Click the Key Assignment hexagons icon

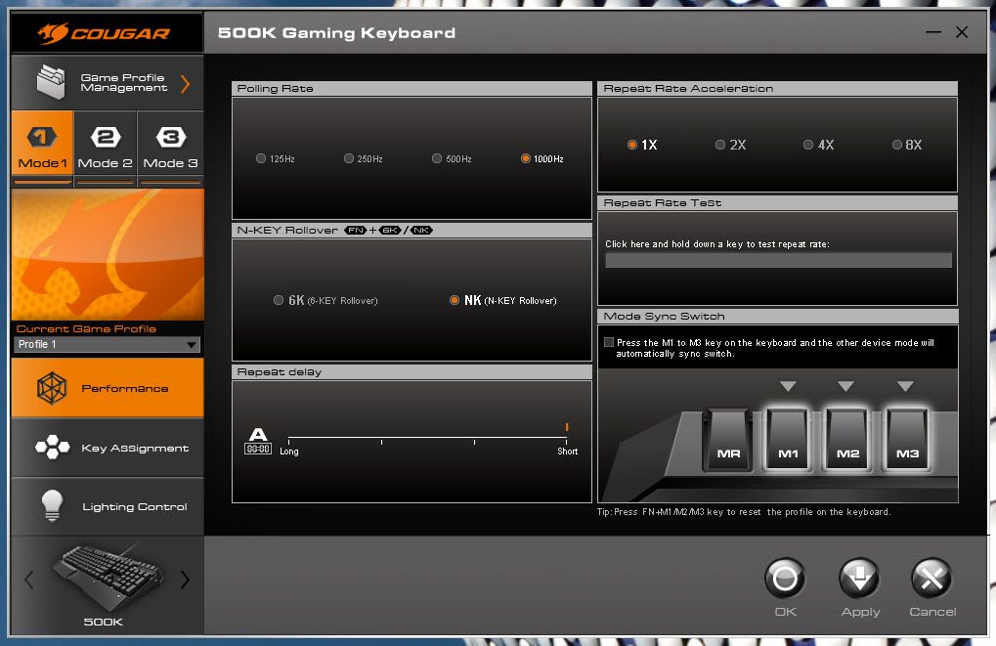pos(52,447)
